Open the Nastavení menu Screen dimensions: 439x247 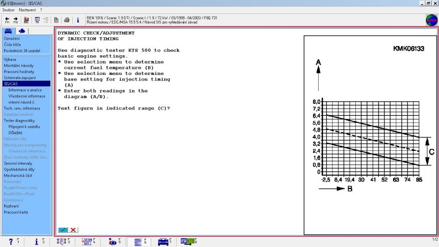click(27, 10)
